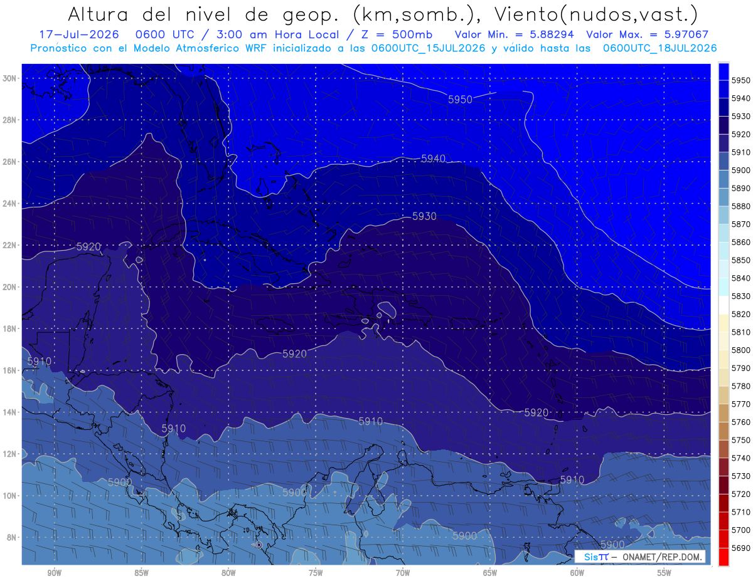This screenshot has width=753, height=581.
Task: Click the 5820 value in the color legend
Action: pyautogui.click(x=740, y=314)
